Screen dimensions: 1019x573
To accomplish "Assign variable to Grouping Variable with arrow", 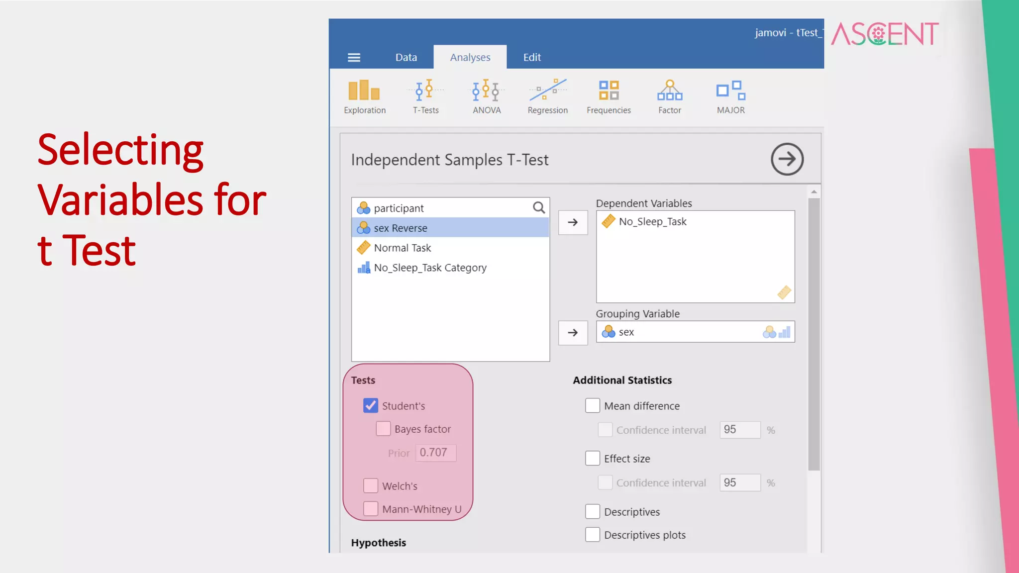I will (x=573, y=333).
